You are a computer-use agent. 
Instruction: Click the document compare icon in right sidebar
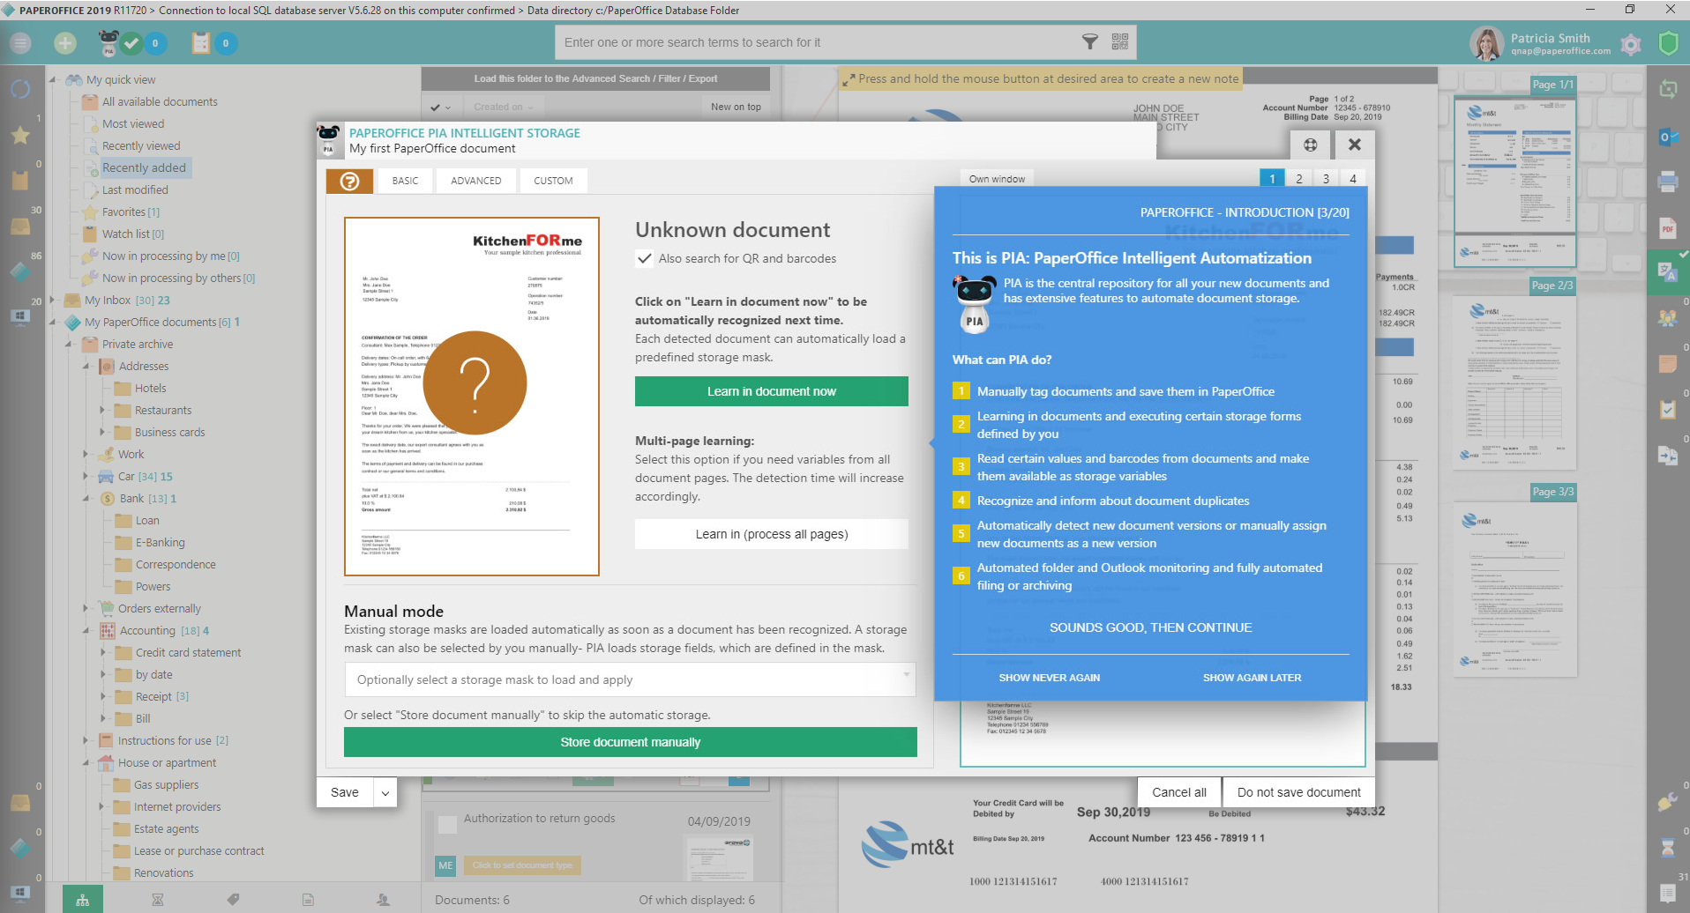1668,456
